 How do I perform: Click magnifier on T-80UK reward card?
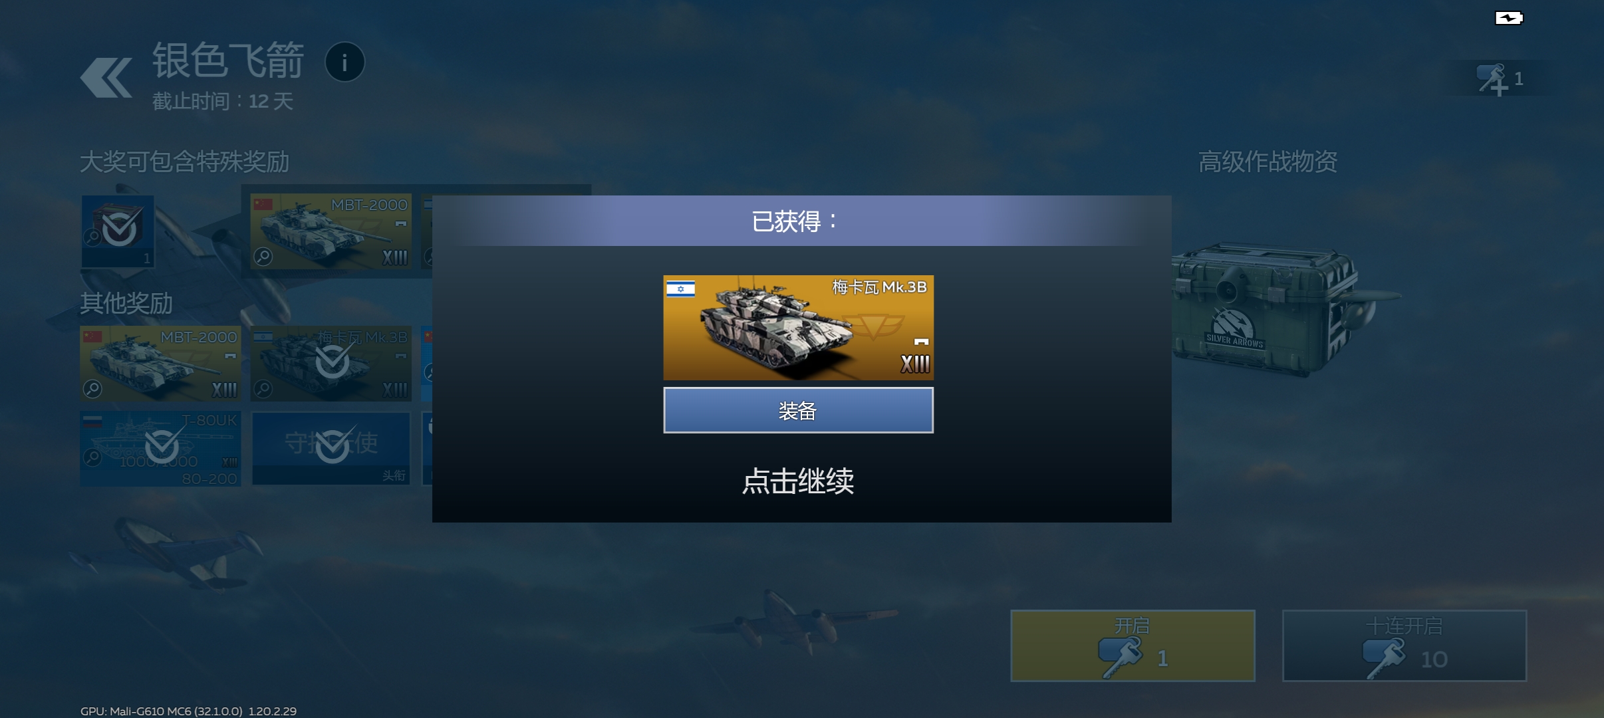click(x=92, y=457)
